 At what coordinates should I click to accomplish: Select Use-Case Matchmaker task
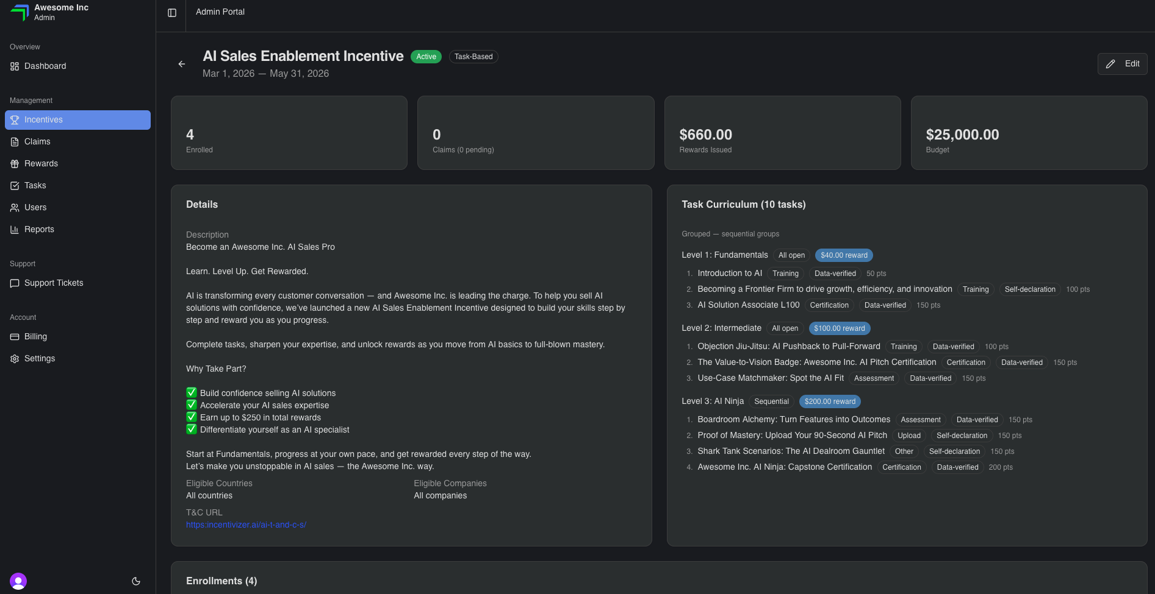[x=771, y=378]
